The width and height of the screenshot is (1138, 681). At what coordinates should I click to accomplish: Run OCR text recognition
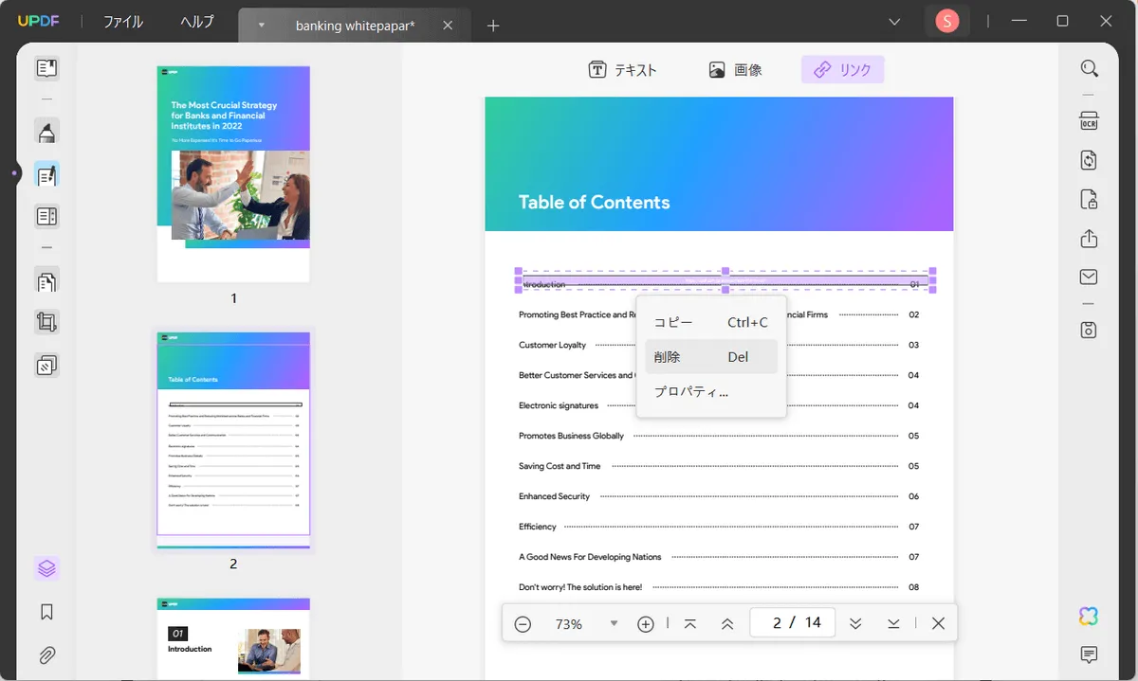coord(1089,121)
